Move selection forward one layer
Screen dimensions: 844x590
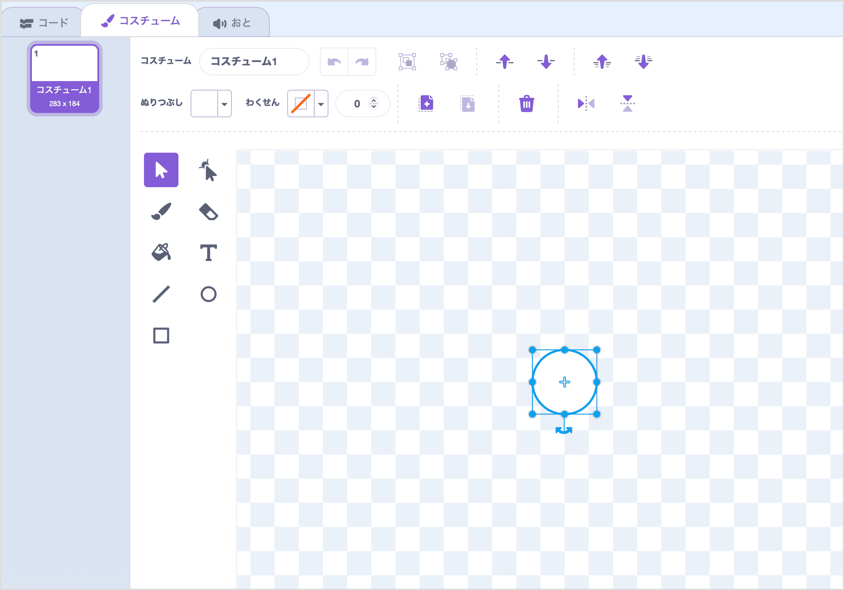(x=505, y=62)
